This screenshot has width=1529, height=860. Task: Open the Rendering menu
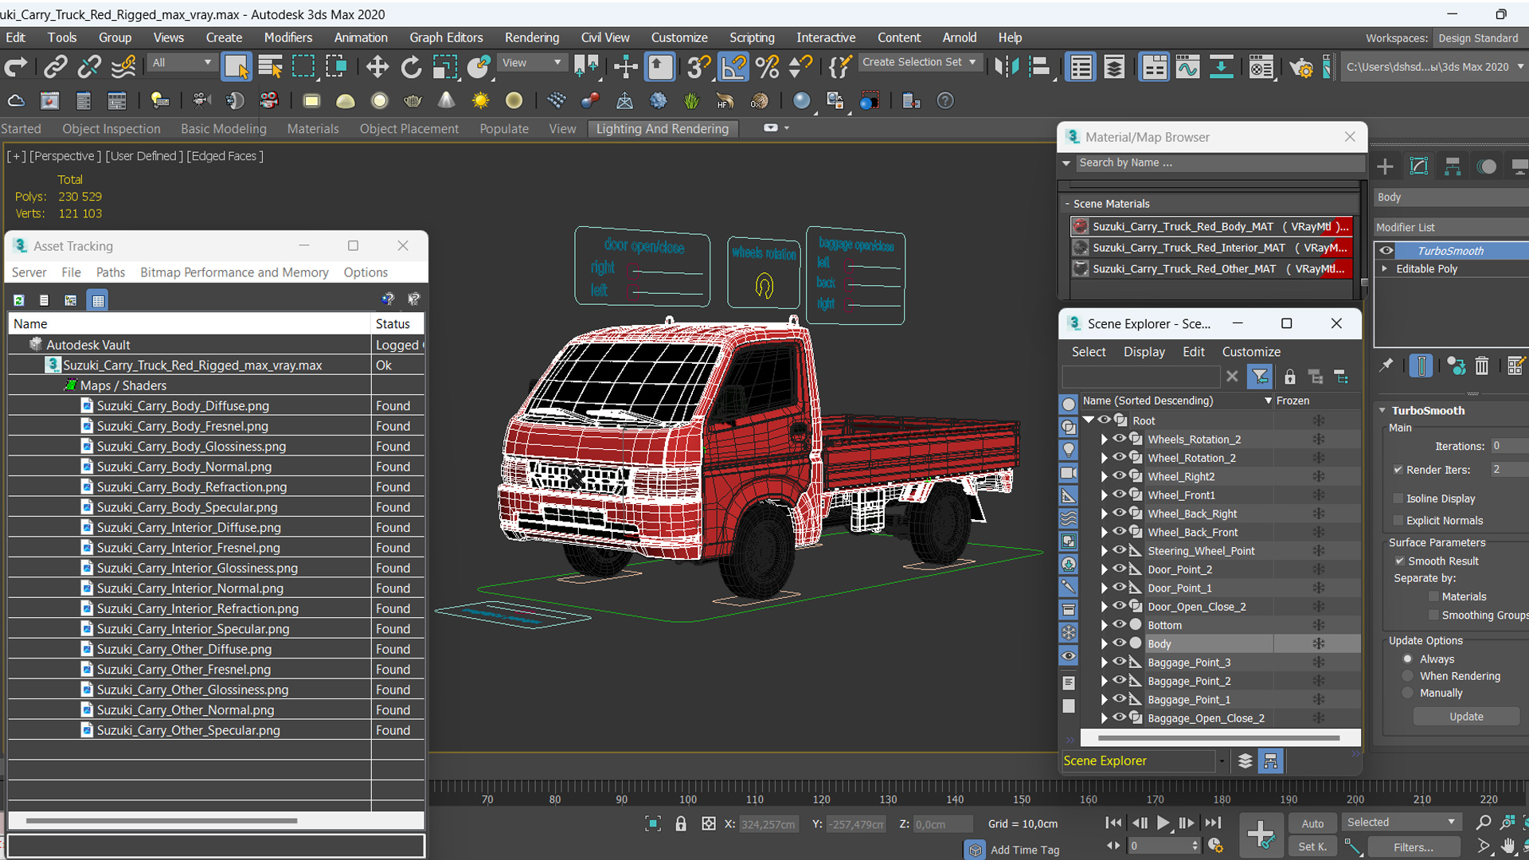[x=531, y=37]
